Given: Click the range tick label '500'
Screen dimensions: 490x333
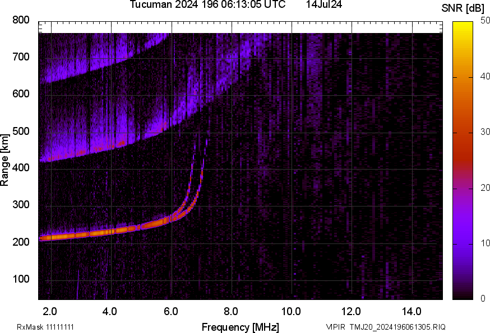Looking at the screenshot, I should click(x=21, y=131).
